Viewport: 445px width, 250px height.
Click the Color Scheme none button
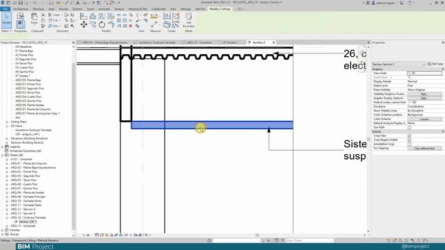pyautogui.click(x=424, y=119)
